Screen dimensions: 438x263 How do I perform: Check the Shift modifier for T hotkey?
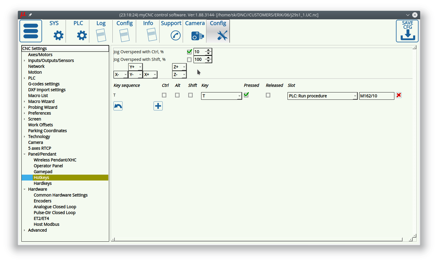191,95
